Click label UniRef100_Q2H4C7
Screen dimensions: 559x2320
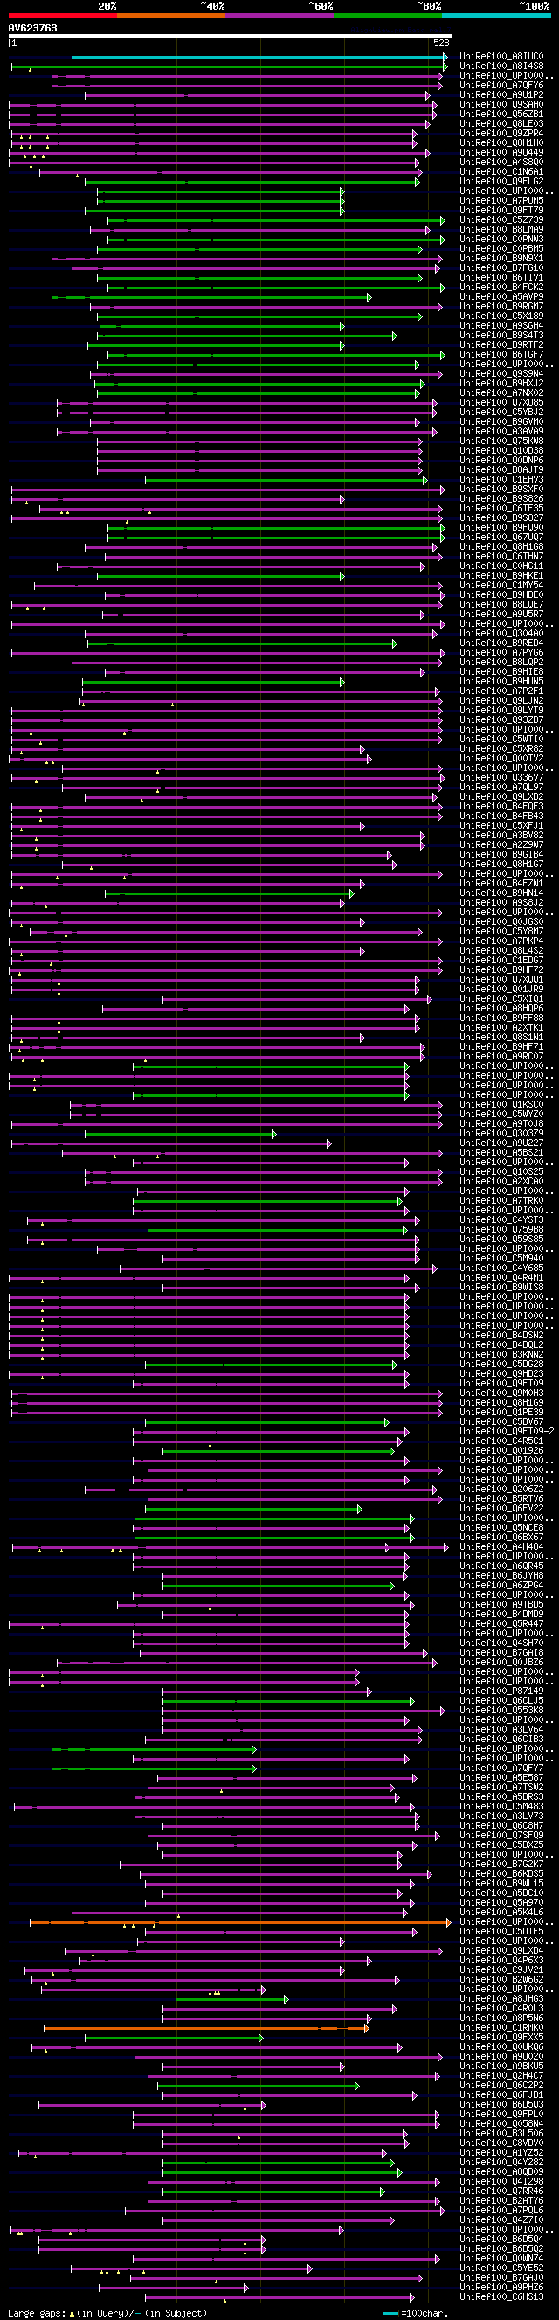pos(501,2076)
